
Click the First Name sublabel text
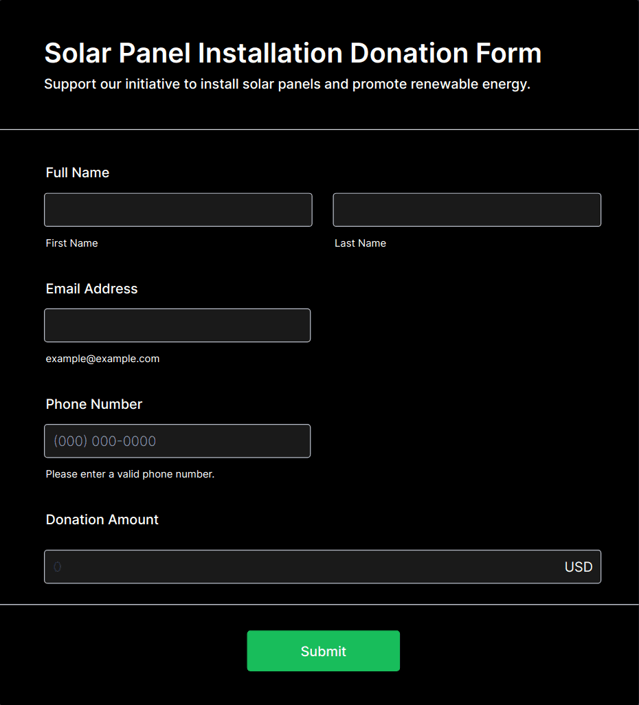[x=72, y=243]
